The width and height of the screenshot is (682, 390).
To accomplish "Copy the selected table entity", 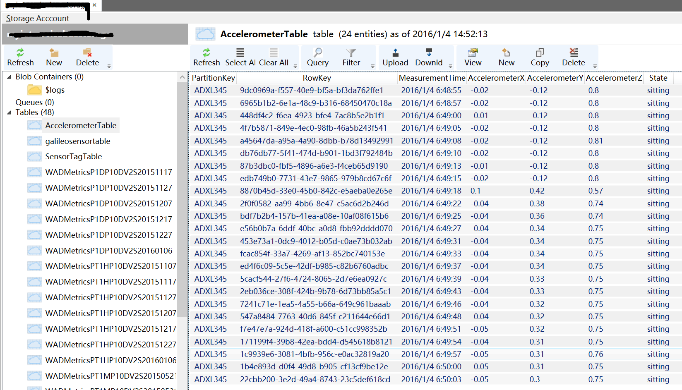I will (540, 57).
